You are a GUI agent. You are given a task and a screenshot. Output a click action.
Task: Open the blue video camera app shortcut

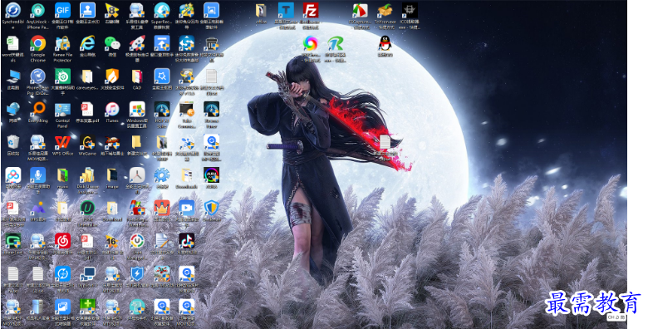(186, 208)
